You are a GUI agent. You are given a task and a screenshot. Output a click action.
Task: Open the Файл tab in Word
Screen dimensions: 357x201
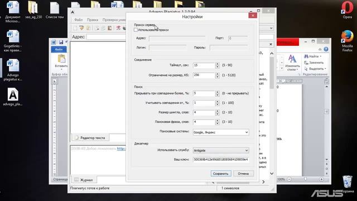tap(59, 50)
